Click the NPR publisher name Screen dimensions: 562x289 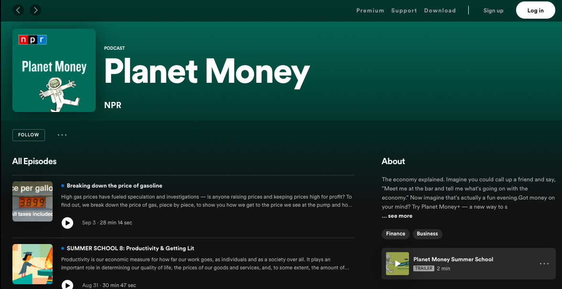coord(112,105)
